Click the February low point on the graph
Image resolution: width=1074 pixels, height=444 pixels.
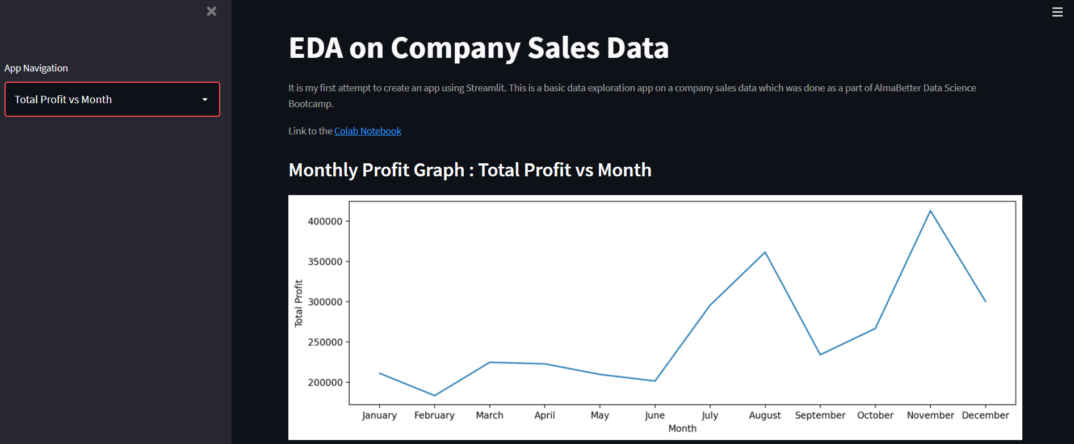[x=434, y=395]
